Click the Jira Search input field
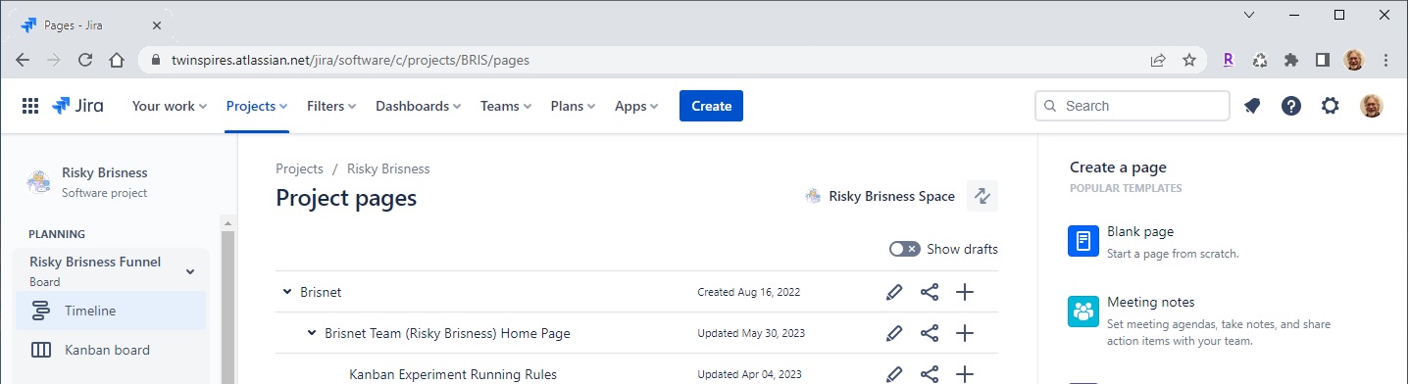 (1133, 106)
